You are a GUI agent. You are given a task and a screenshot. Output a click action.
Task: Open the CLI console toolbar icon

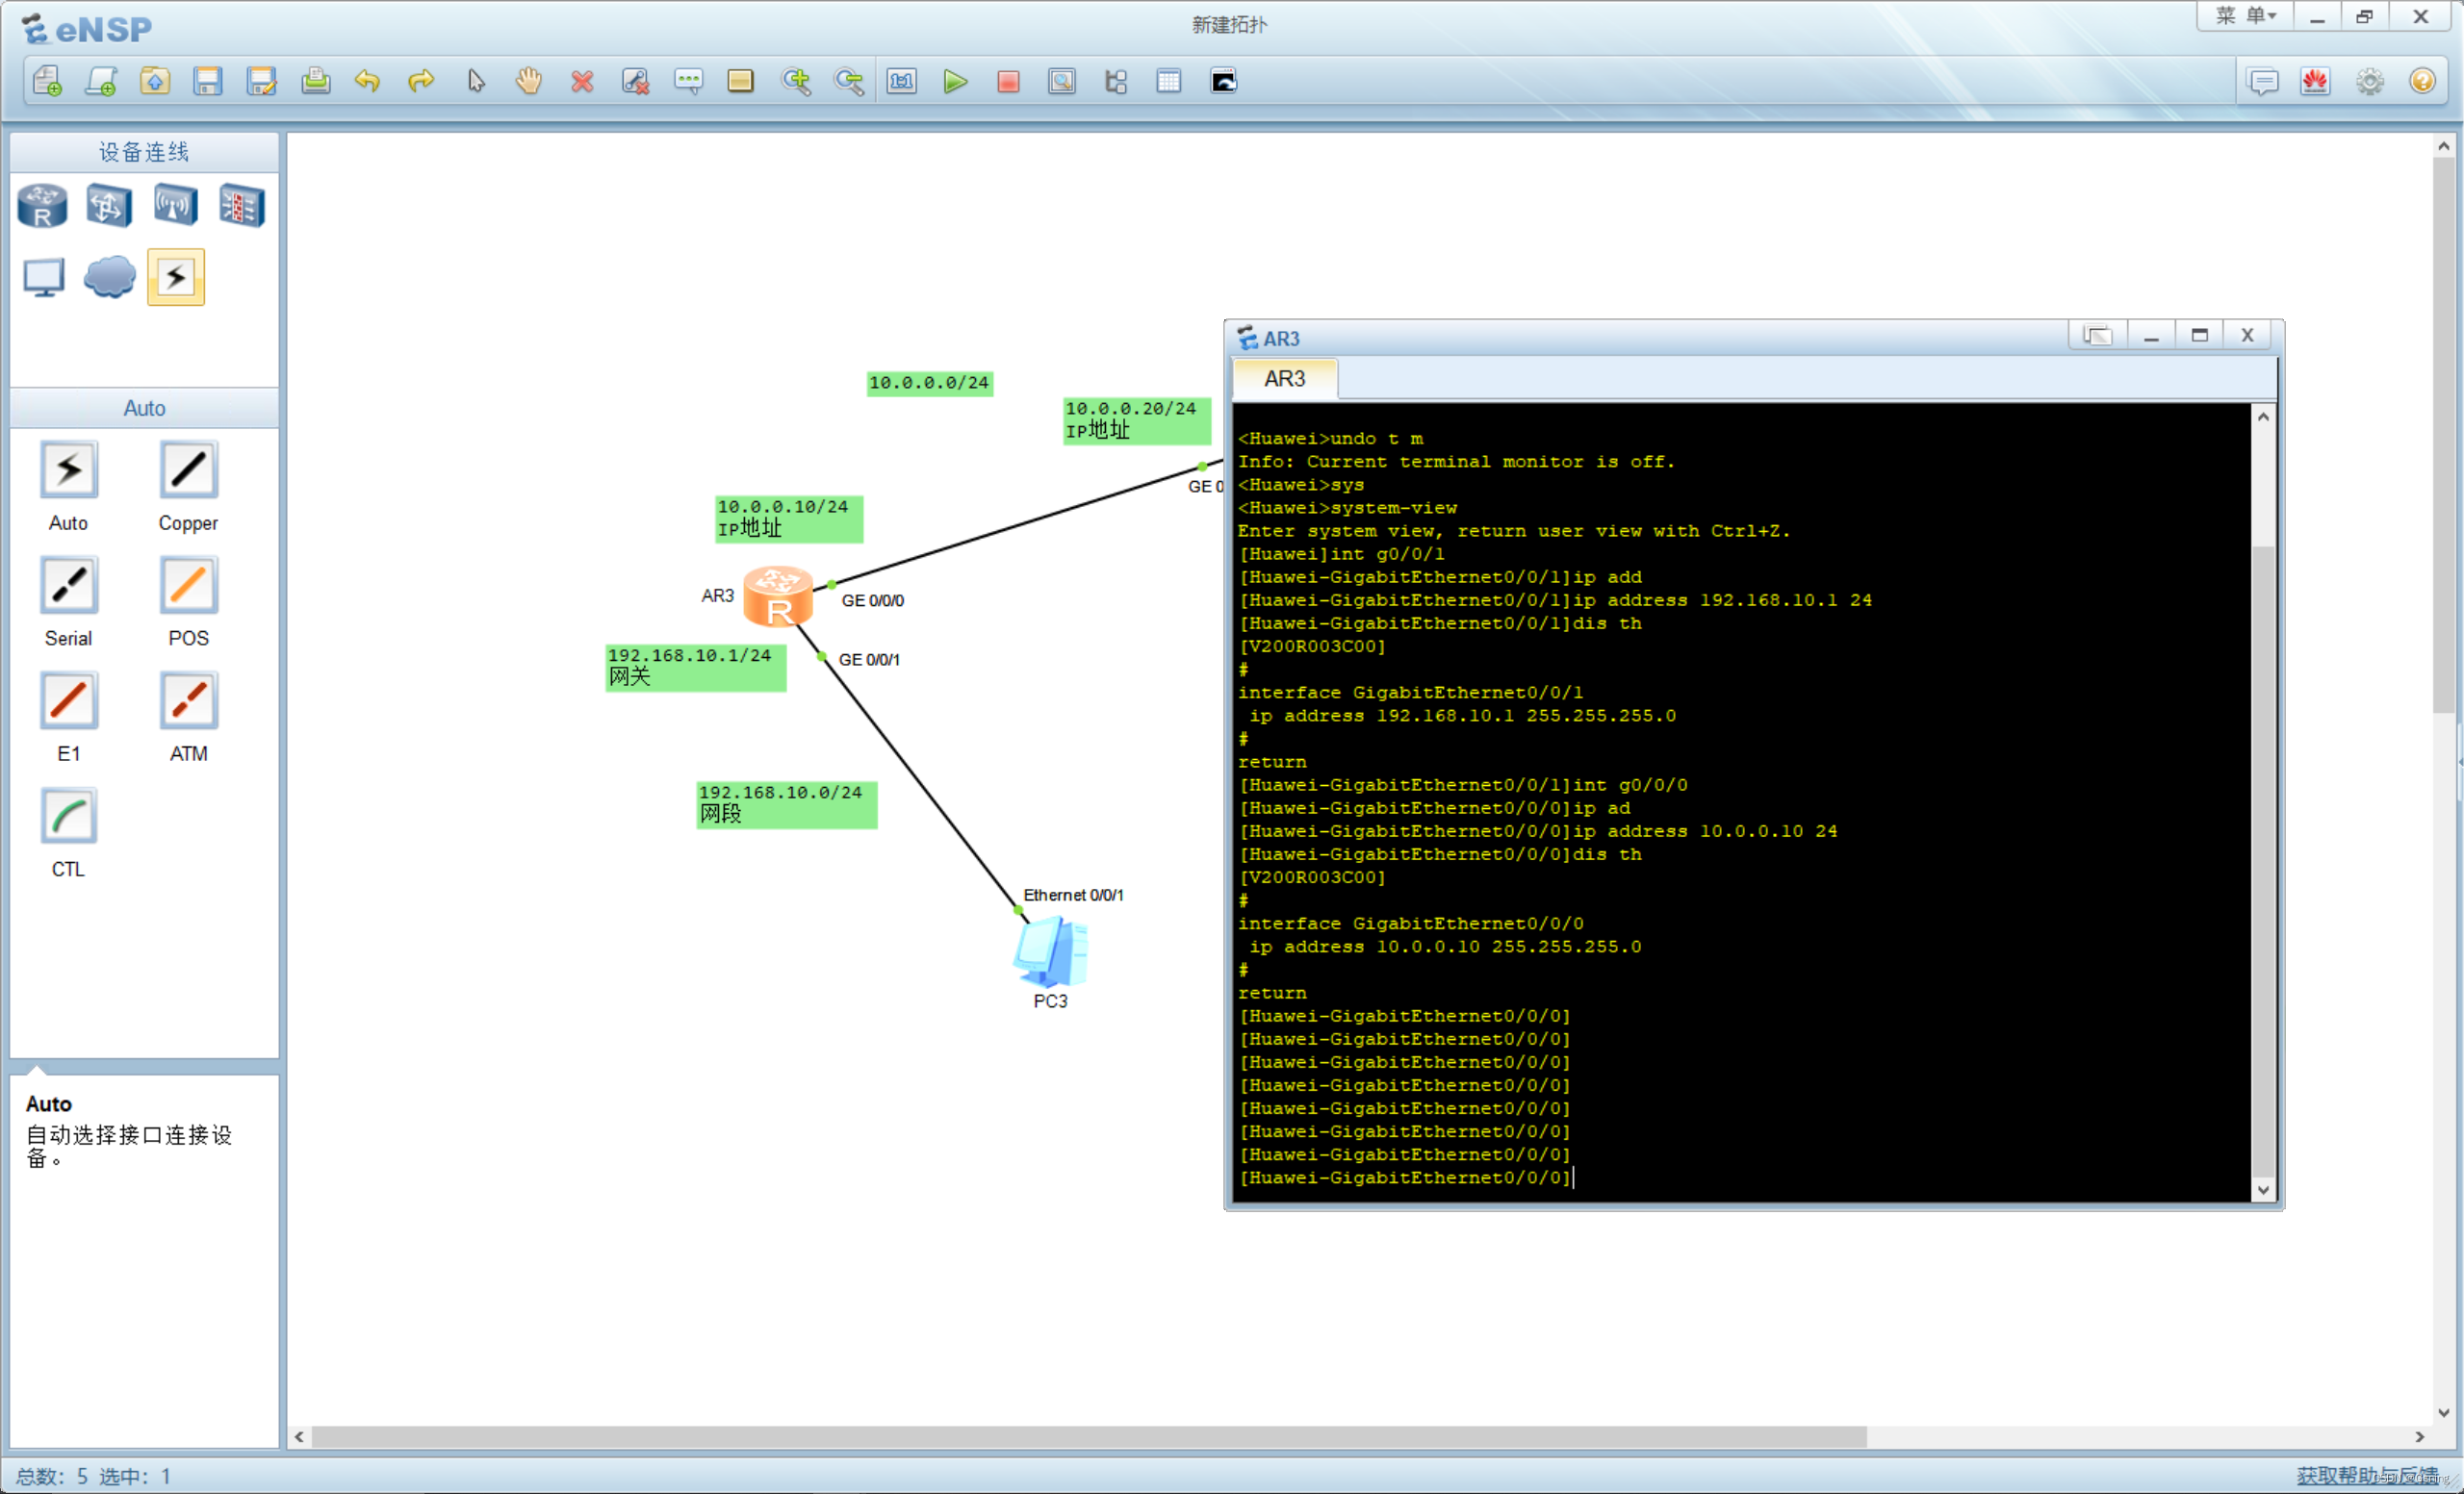(x=1224, y=81)
